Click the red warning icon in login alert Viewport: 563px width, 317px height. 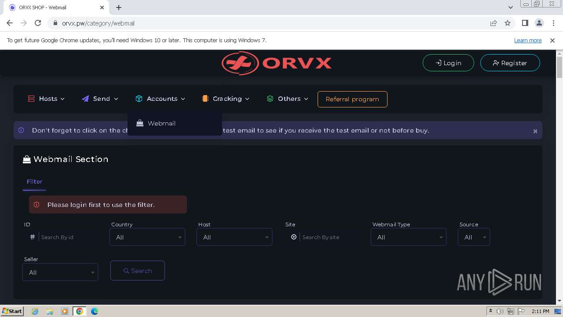pyautogui.click(x=37, y=205)
